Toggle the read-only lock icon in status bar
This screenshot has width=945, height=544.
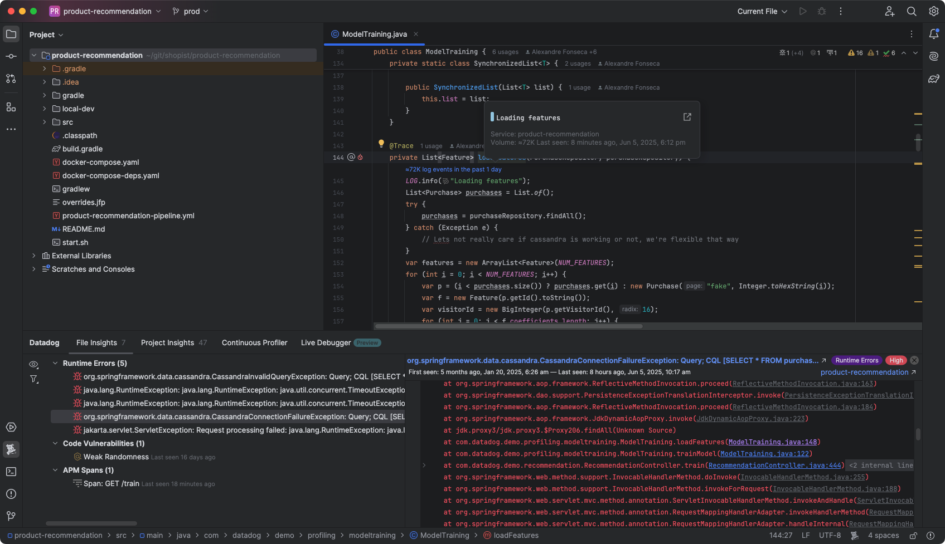pyautogui.click(x=913, y=536)
